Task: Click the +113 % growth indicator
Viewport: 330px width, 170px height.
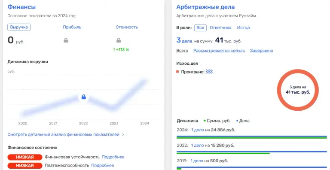Action: [121, 50]
